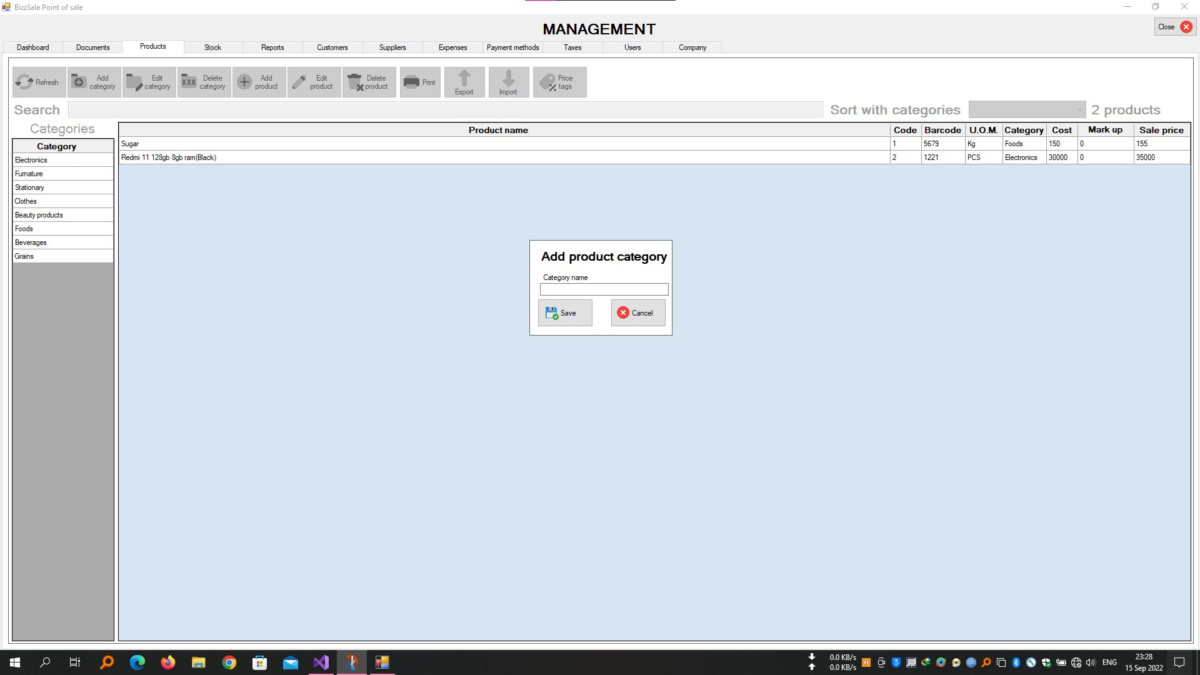Click the Add product plus icon

click(244, 82)
